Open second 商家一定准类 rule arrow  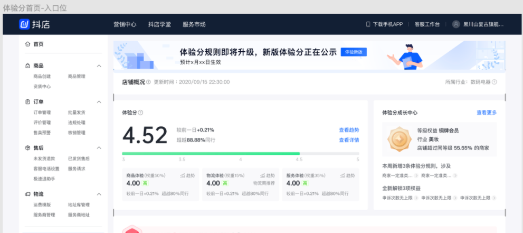coord(455,175)
